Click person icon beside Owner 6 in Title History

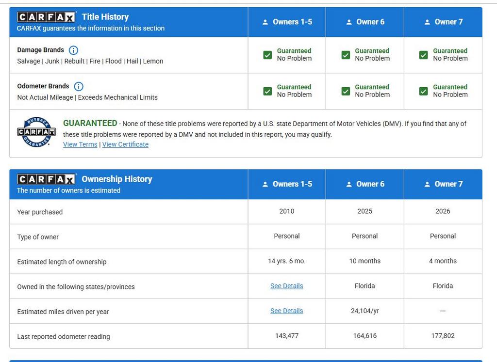pos(349,22)
